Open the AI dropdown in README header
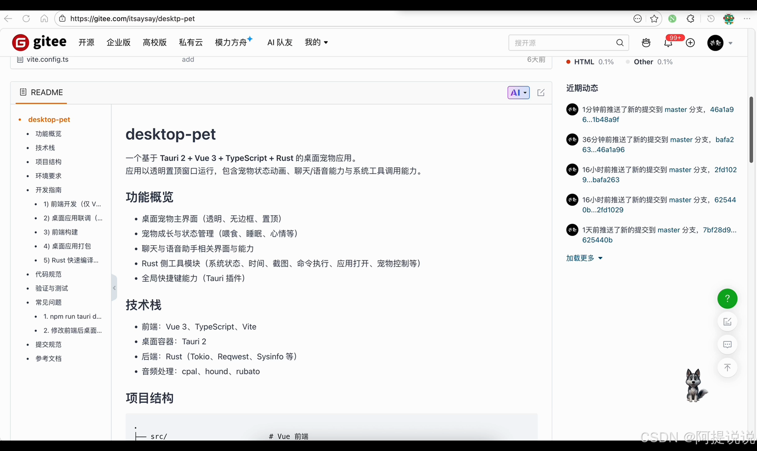Screen dimensions: 757x451 pyautogui.click(x=518, y=92)
